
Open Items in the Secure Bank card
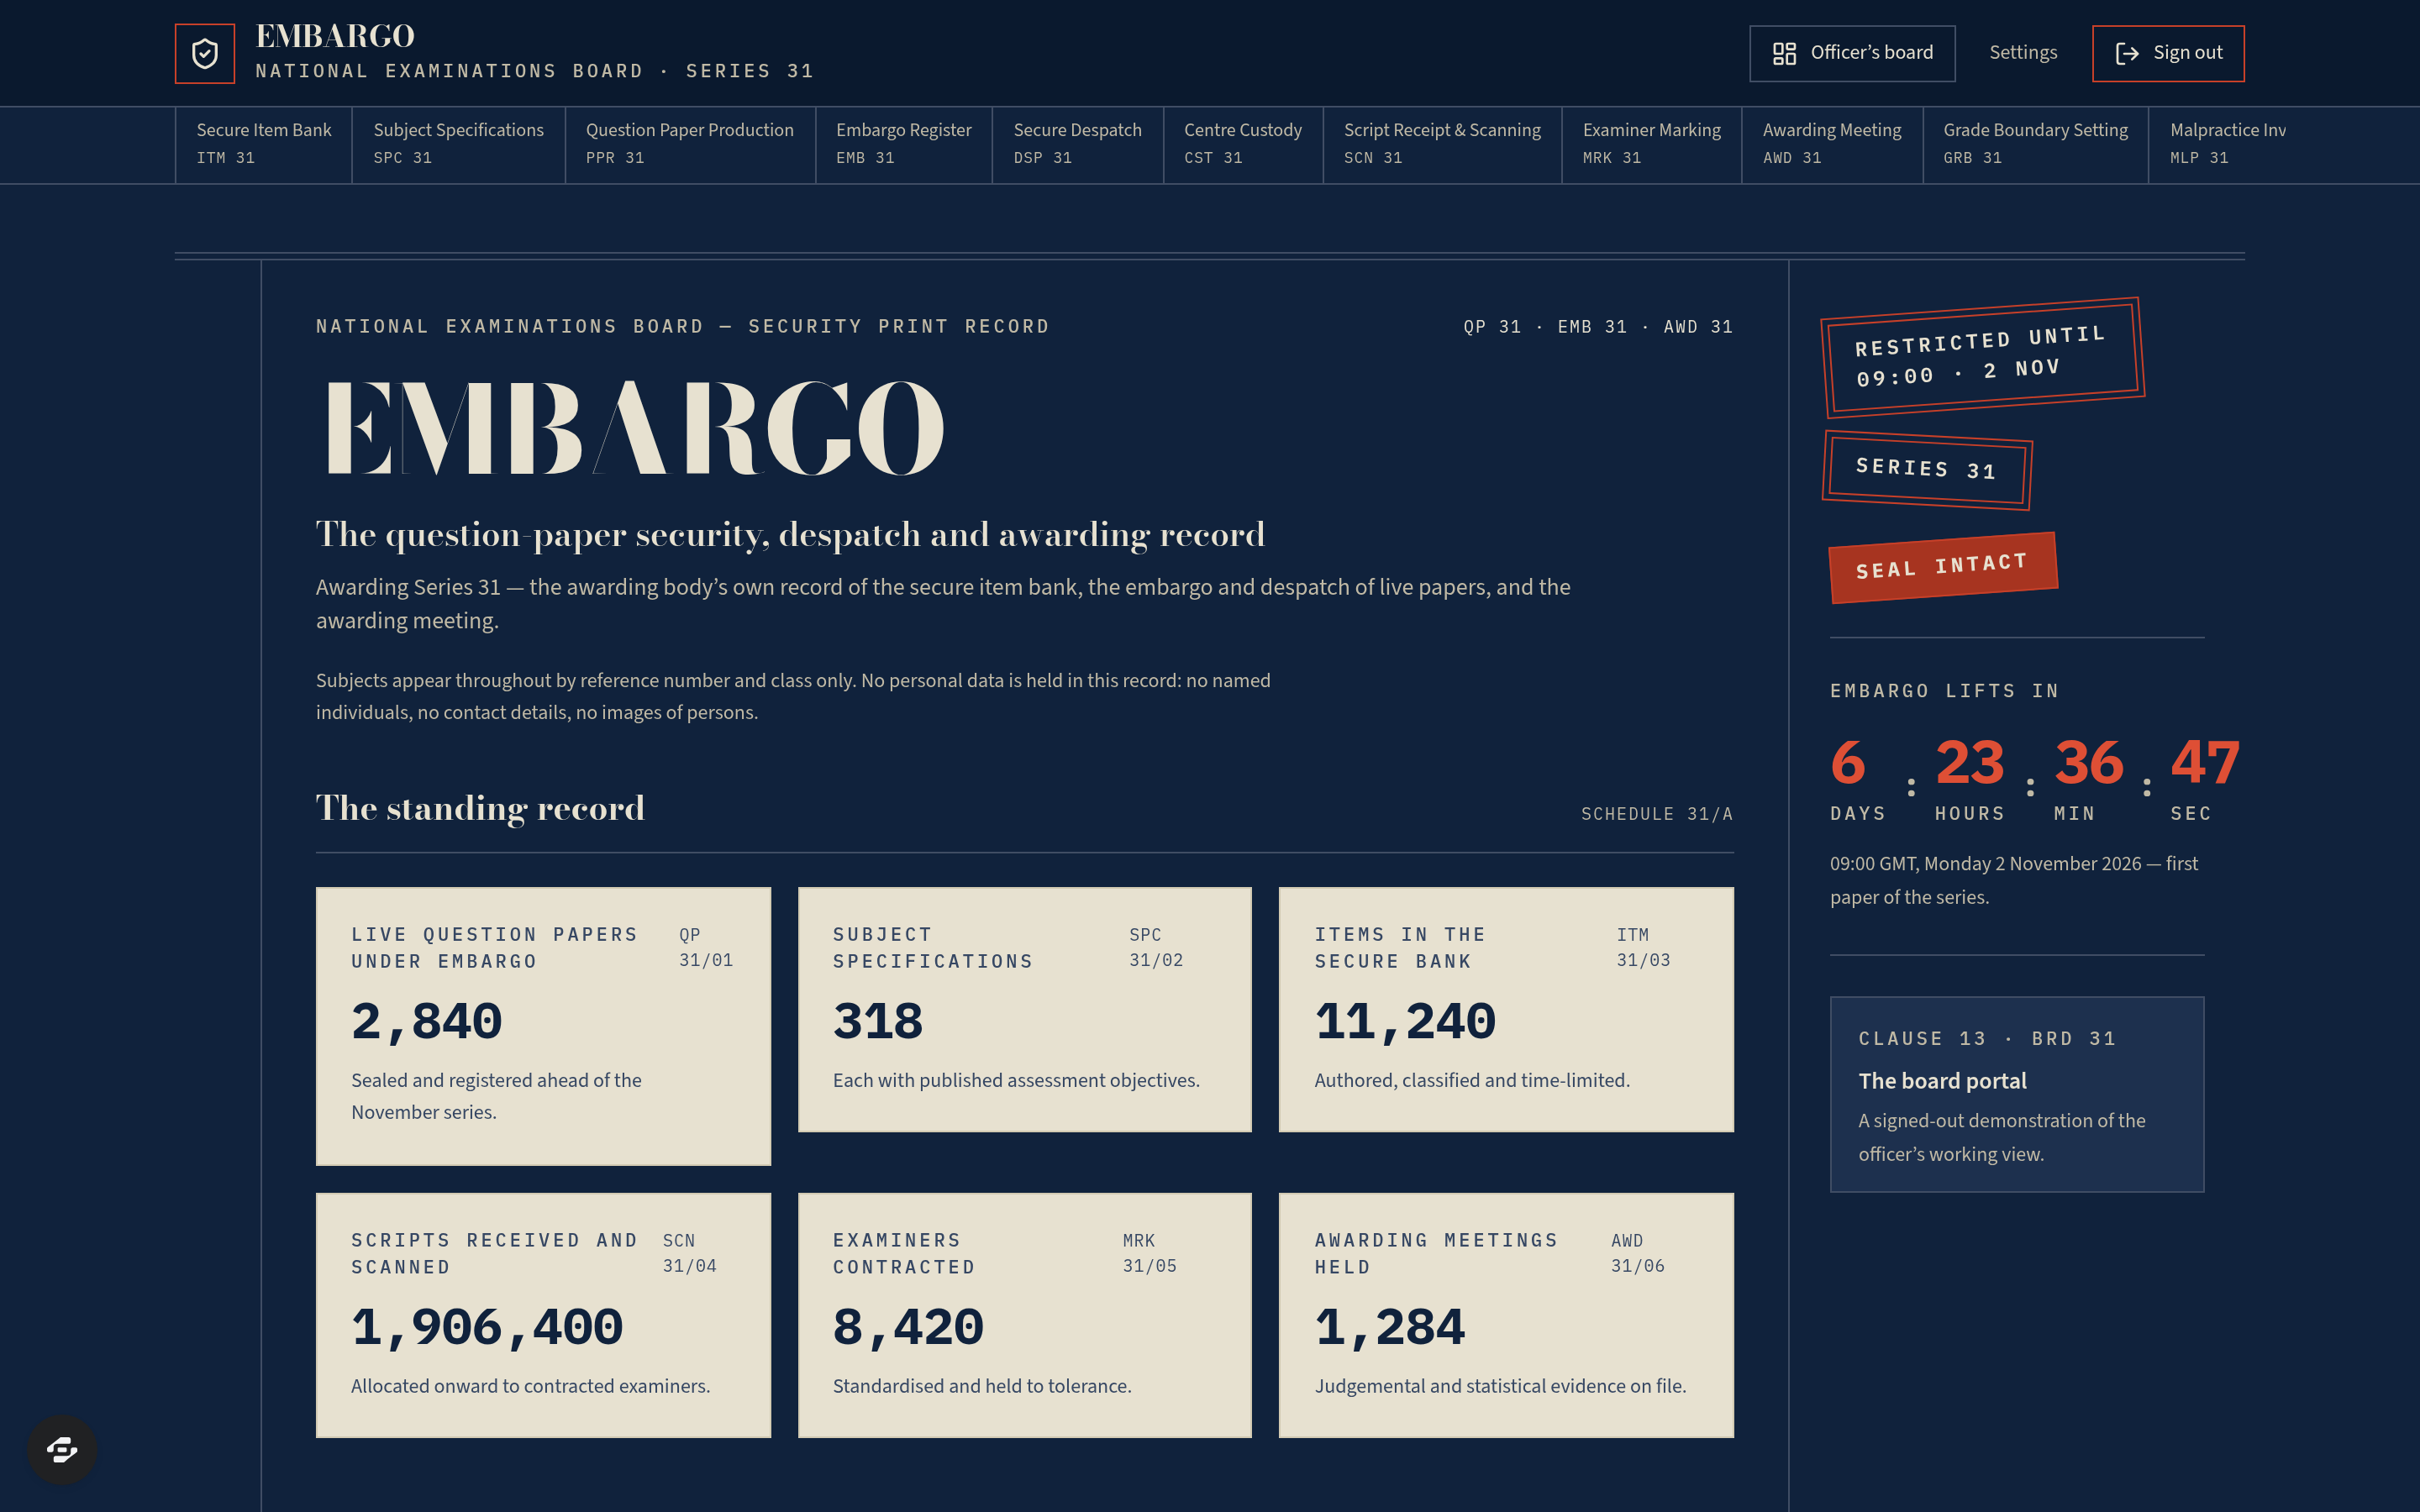point(1506,1009)
